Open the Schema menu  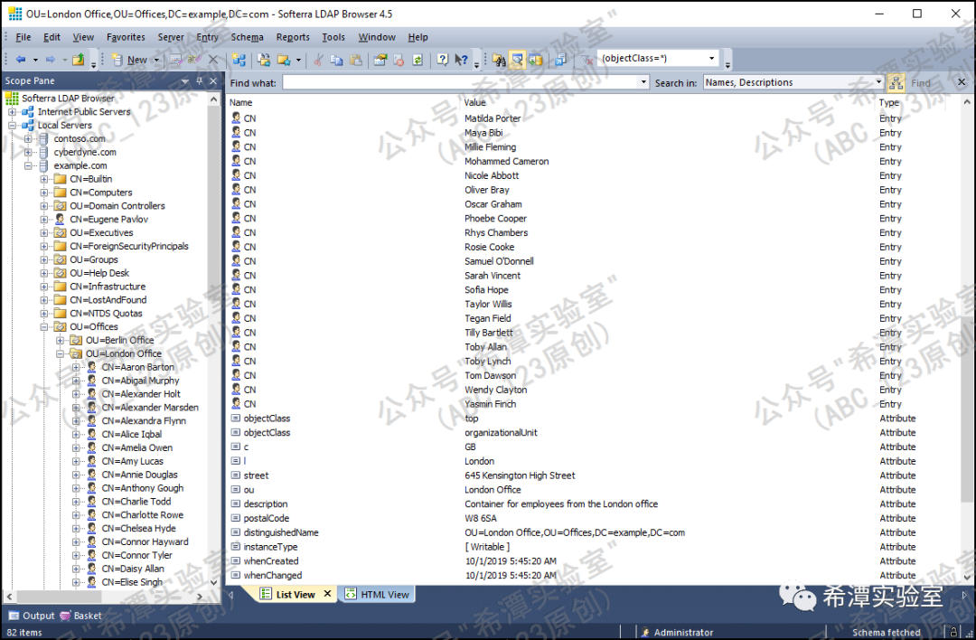coord(247,37)
